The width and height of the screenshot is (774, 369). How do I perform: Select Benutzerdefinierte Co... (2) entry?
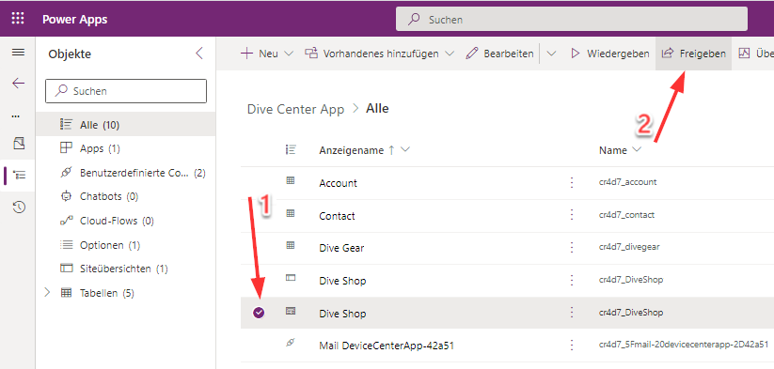(x=126, y=173)
